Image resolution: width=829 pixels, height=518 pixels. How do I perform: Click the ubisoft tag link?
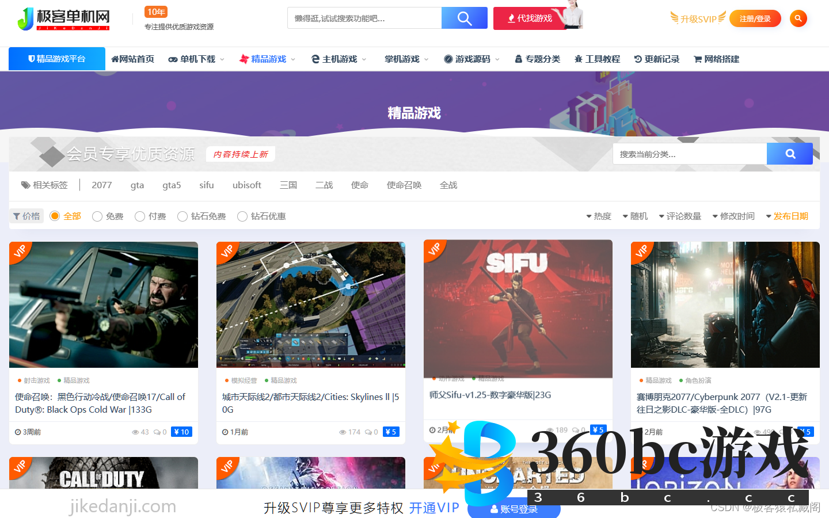(x=247, y=185)
